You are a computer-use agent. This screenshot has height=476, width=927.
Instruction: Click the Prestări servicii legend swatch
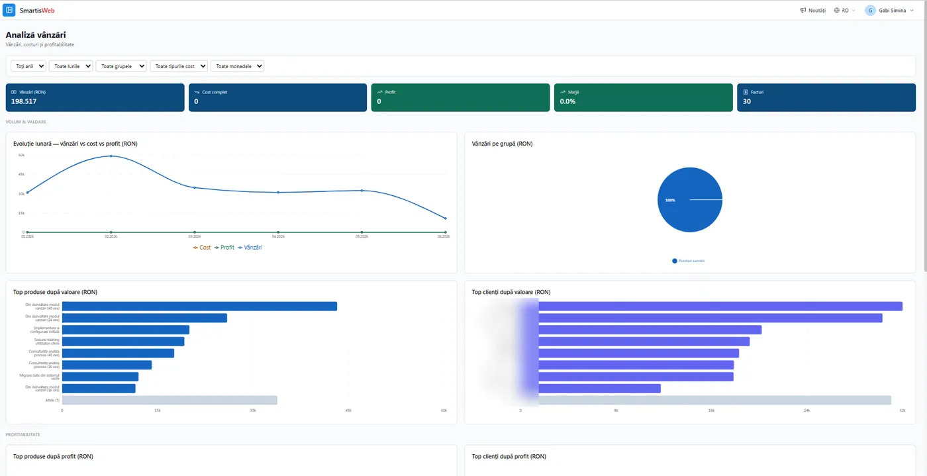[x=675, y=261]
